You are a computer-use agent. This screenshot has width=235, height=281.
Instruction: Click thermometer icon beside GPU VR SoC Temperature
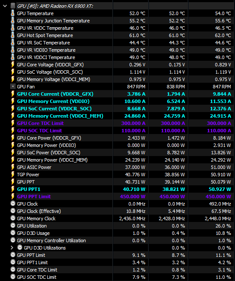click(x=13, y=43)
